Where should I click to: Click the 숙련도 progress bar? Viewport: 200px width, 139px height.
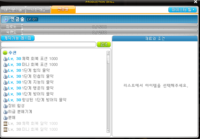[110, 32]
